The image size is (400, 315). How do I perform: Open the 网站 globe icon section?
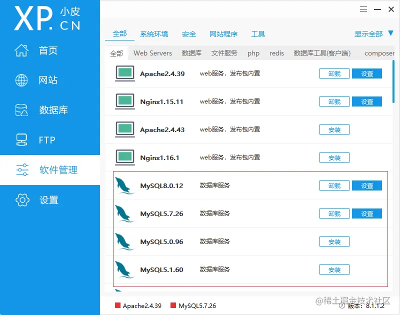point(21,80)
